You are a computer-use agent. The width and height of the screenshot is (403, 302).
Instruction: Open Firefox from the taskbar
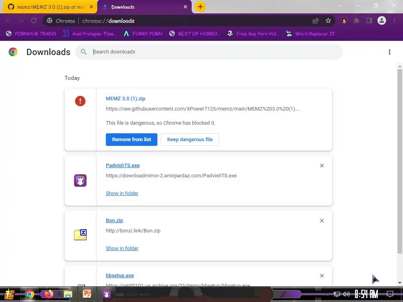[48, 294]
